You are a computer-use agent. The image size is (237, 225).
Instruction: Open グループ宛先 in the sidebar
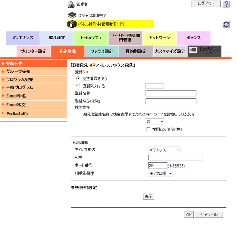[x=34, y=72]
